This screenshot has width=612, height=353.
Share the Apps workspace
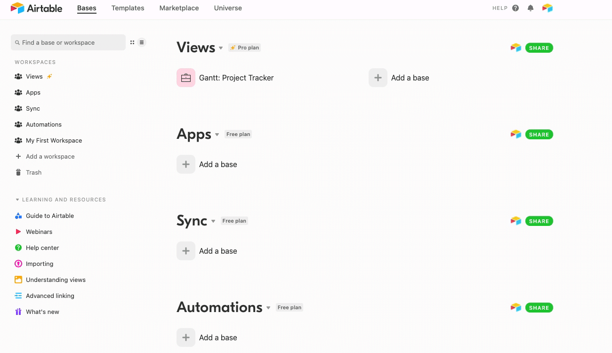pyautogui.click(x=539, y=134)
